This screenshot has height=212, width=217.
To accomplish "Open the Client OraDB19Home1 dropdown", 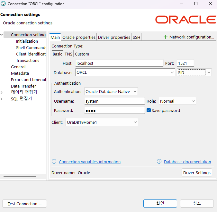I will 102,122.
